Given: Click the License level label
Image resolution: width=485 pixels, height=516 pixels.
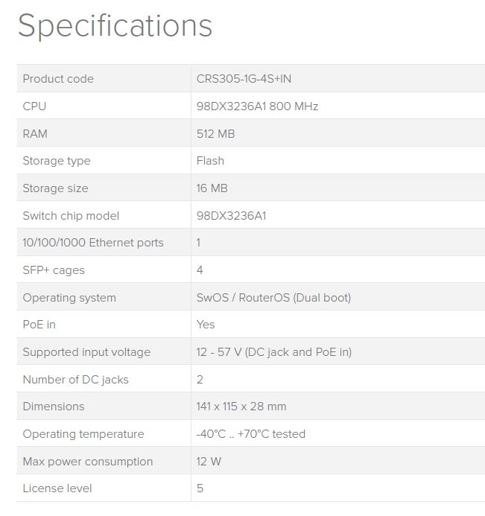Looking at the screenshot, I should (57, 488).
